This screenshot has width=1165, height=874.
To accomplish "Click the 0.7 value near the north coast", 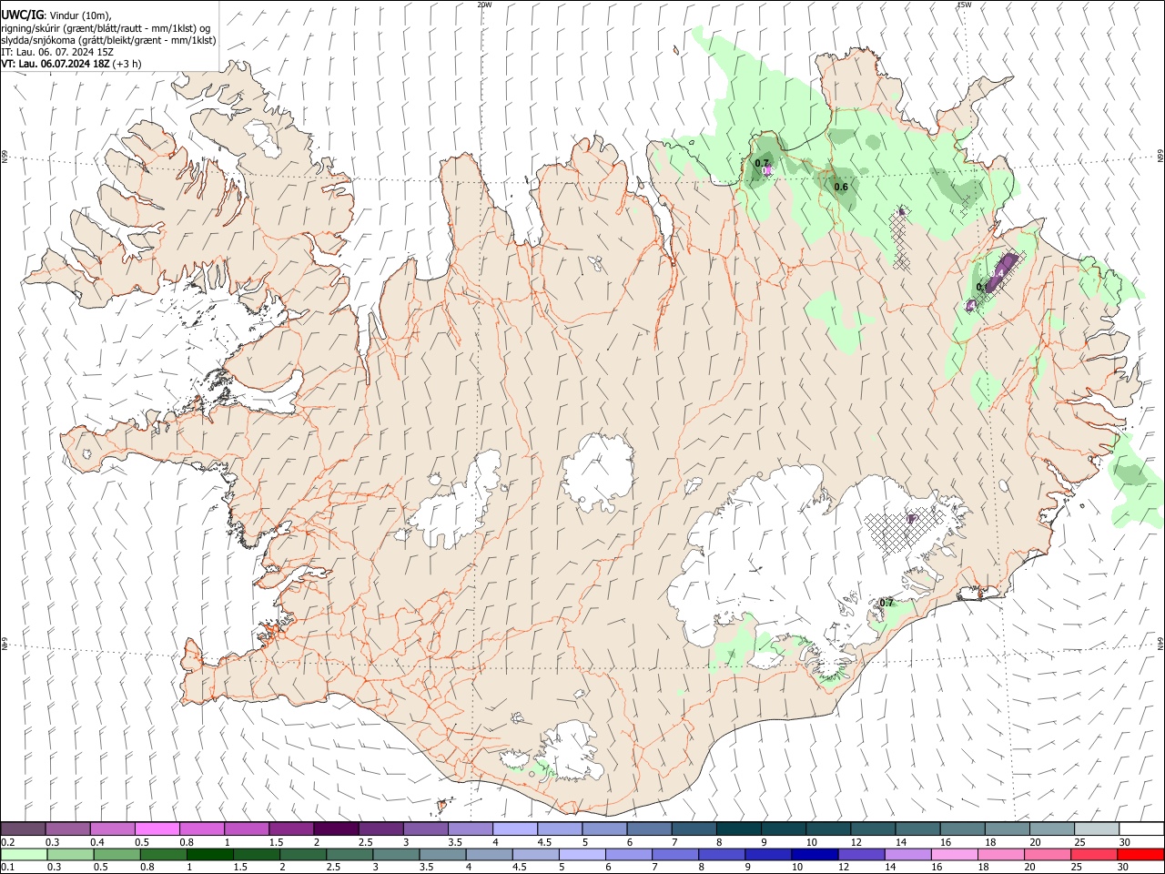I will [762, 163].
